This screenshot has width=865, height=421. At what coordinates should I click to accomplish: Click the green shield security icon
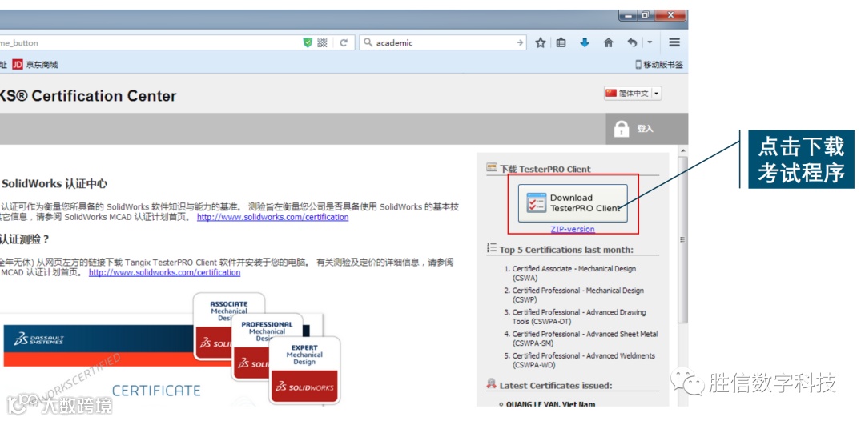308,42
